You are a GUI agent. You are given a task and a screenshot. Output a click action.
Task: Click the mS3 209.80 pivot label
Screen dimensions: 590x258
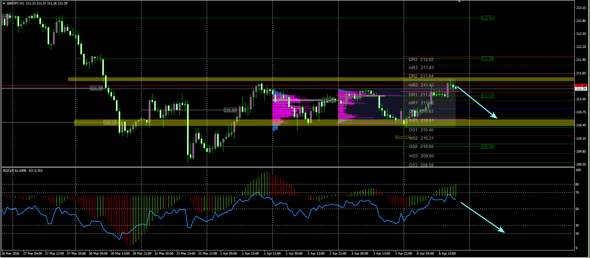(421, 156)
